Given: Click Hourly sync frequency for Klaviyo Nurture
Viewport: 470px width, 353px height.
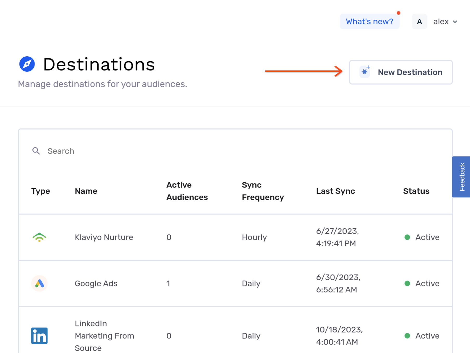Looking at the screenshot, I should [254, 237].
